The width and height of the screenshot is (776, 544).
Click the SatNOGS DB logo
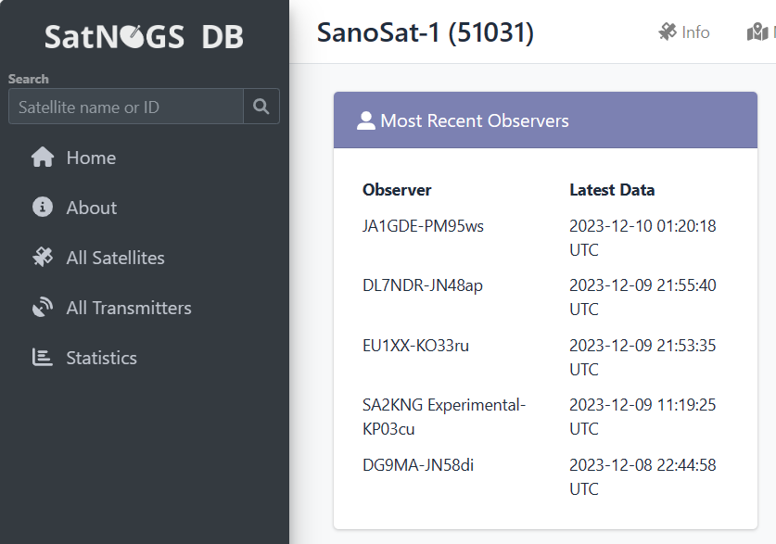(144, 37)
